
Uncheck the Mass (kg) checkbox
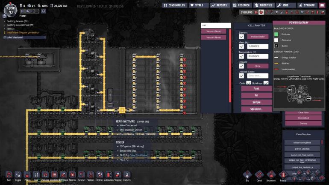click(242, 46)
